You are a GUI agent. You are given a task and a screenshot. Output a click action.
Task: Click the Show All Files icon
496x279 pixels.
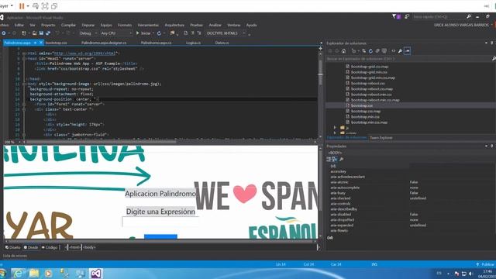tap(384, 51)
